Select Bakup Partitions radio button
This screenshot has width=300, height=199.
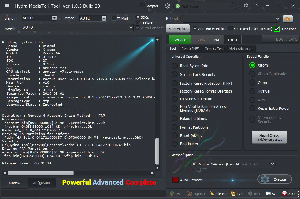[x=175, y=118]
